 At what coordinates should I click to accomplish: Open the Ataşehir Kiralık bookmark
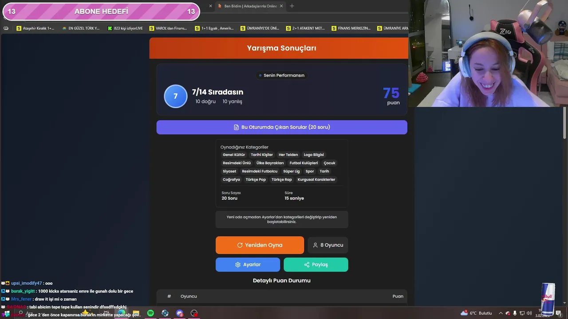35,28
